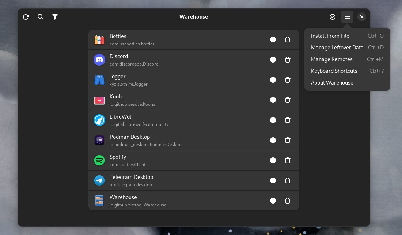Refresh the list of installed apps
This screenshot has height=235, width=402.
point(26,17)
